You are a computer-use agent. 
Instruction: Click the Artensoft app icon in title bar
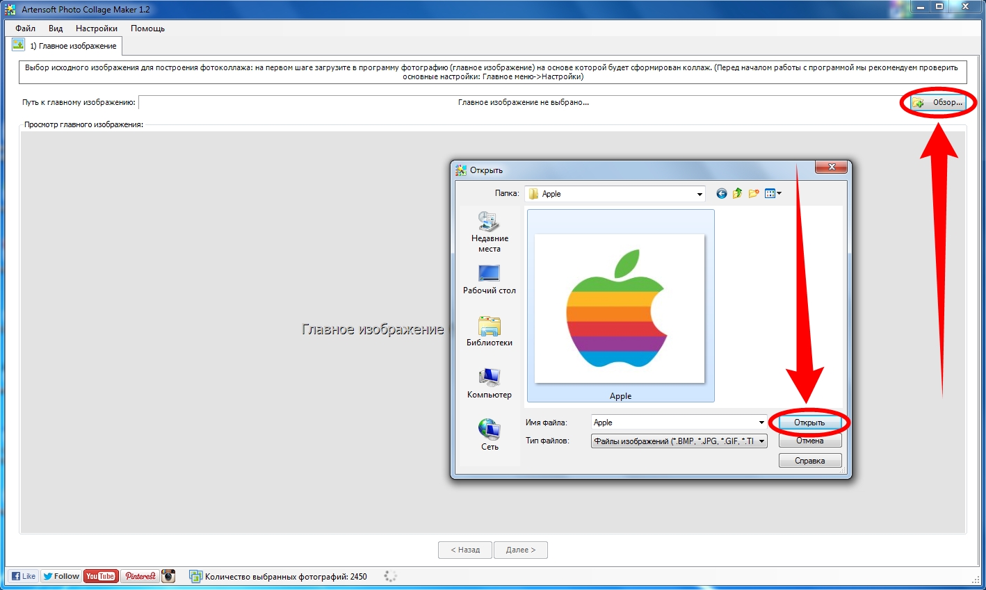pos(10,10)
